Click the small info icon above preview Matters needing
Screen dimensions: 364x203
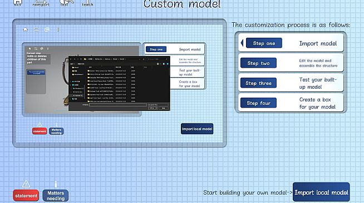56,125
